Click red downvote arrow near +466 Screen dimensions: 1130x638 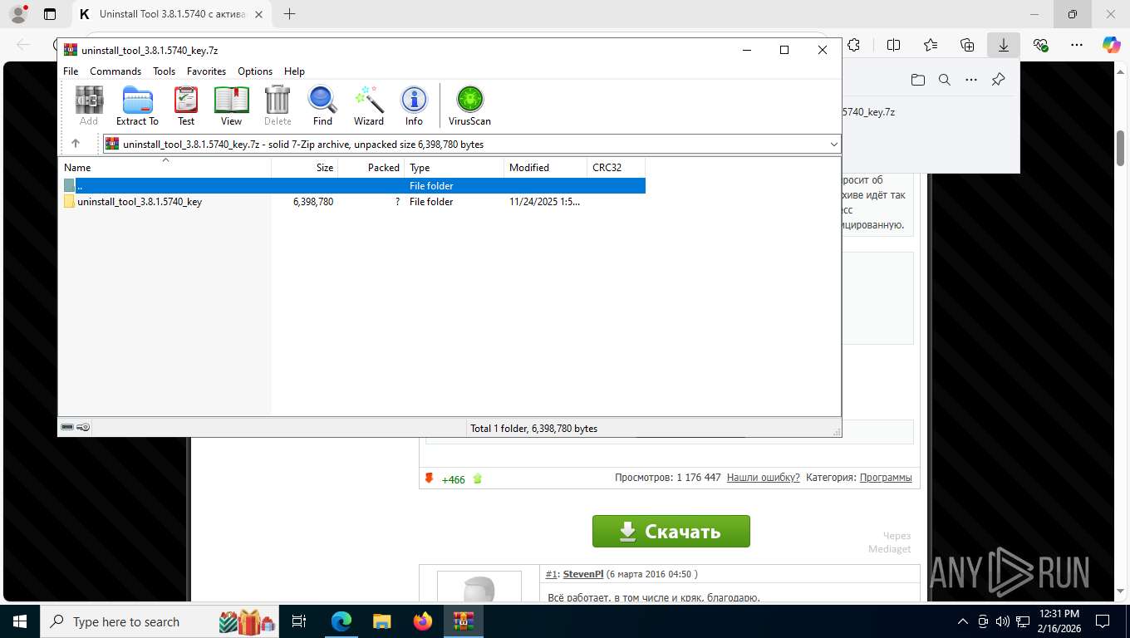(x=430, y=478)
